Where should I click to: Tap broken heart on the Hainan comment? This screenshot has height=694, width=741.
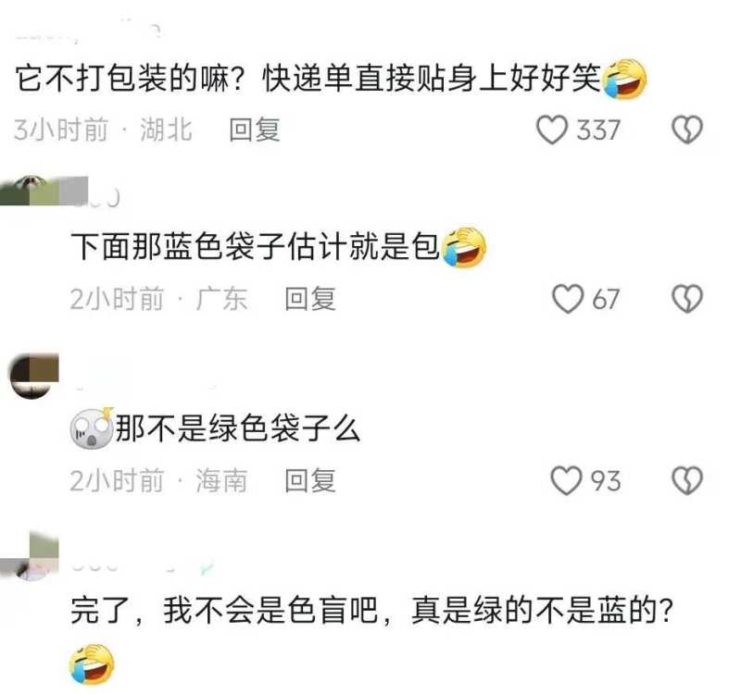(687, 480)
